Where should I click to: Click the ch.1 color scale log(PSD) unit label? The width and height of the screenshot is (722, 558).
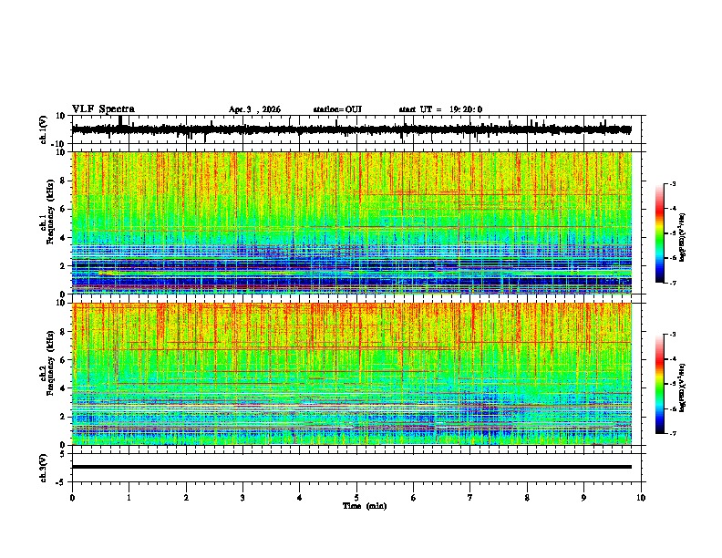click(x=683, y=238)
